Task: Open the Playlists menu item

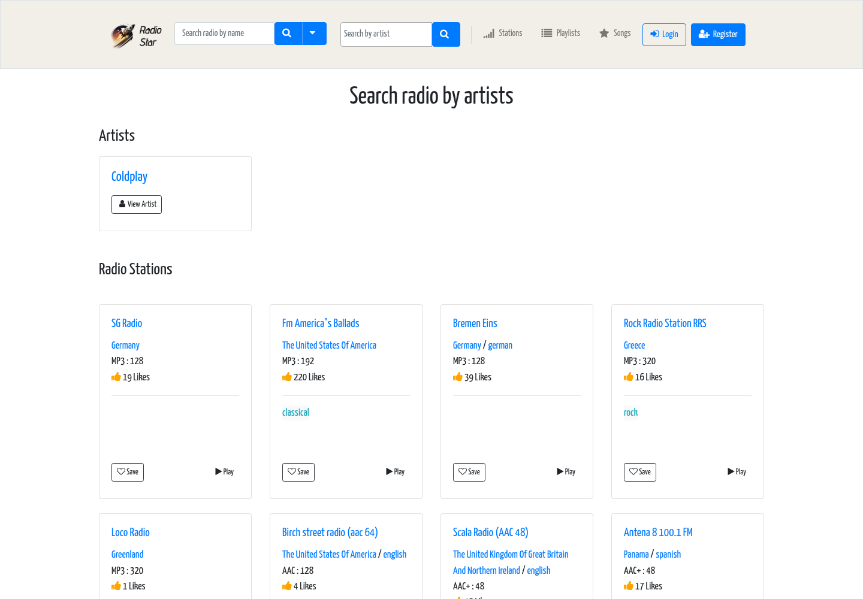Action: point(561,34)
